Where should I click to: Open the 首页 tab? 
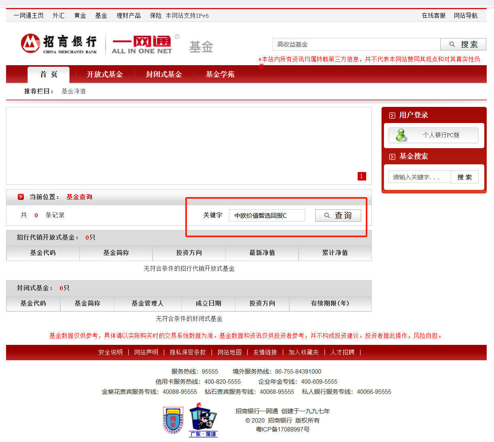coord(49,74)
